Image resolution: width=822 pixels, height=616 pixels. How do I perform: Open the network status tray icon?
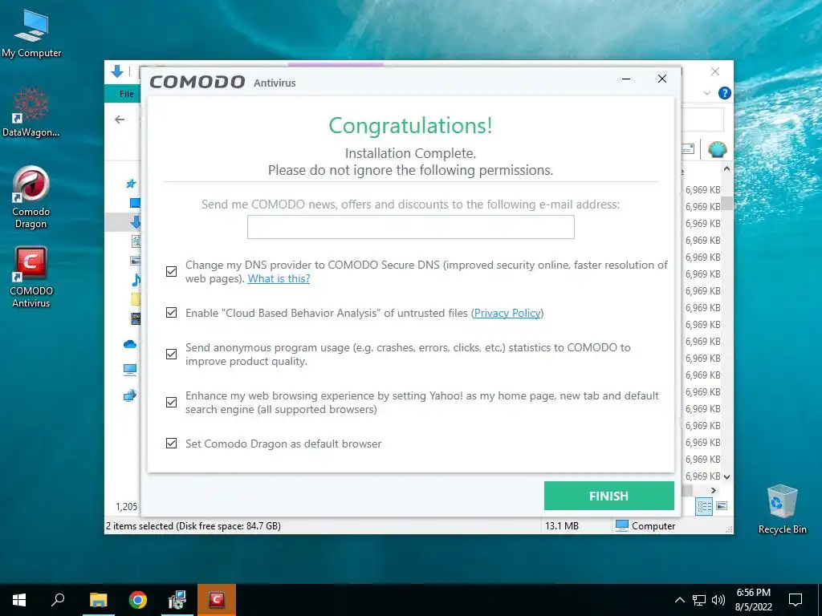699,600
